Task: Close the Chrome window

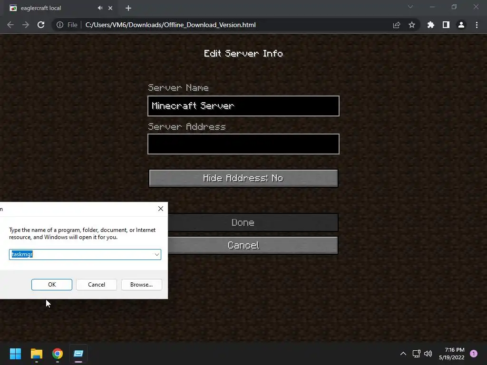Action: 476,7
